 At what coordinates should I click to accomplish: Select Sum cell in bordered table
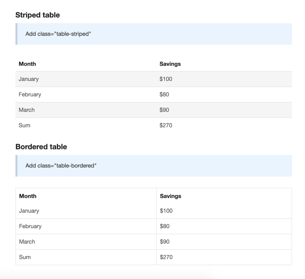25,257
